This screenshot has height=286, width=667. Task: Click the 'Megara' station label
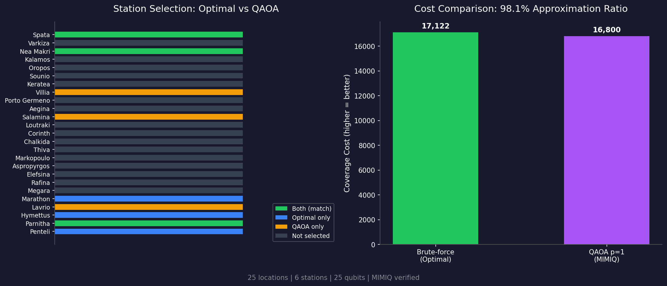[x=39, y=191]
